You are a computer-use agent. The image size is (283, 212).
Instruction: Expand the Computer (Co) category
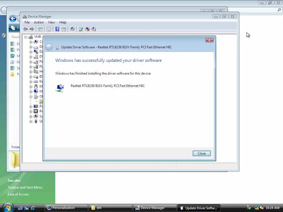(31, 42)
